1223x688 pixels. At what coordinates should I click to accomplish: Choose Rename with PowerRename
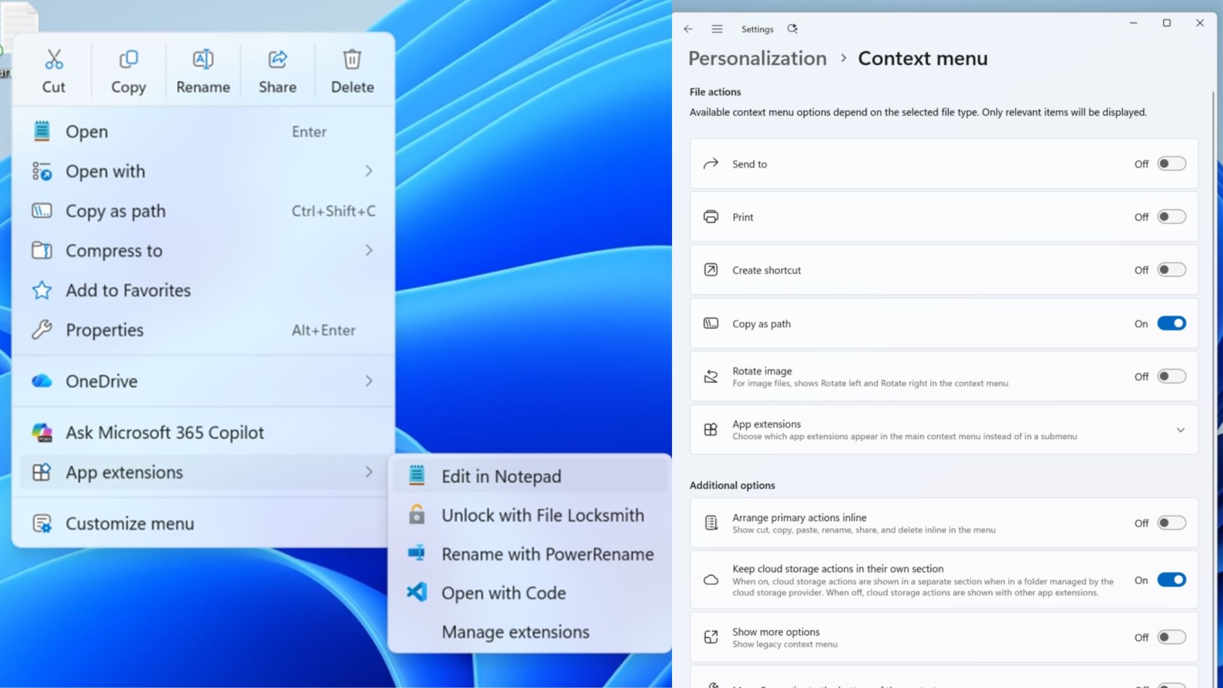point(530,554)
